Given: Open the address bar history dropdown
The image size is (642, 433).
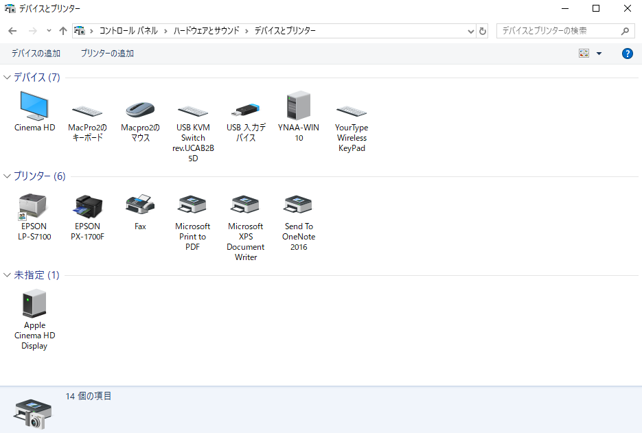Looking at the screenshot, I should click(471, 31).
